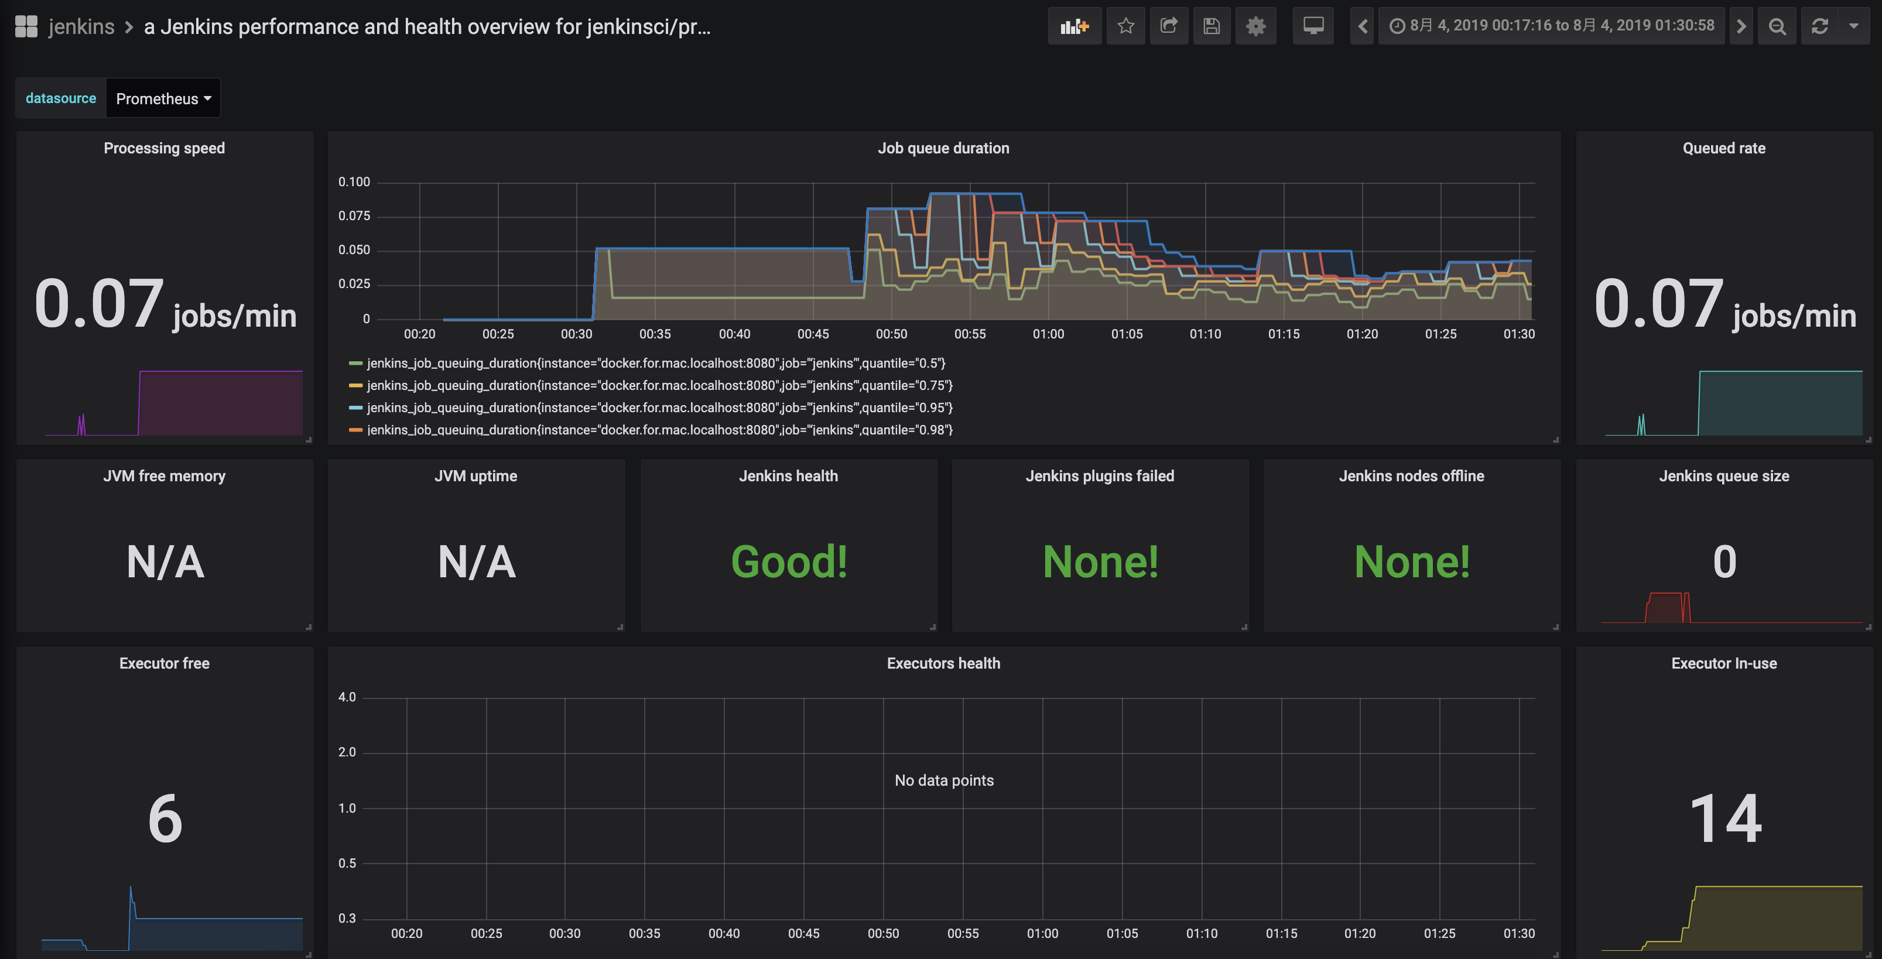This screenshot has width=1882, height=959.
Task: Click the No data points message
Action: click(944, 781)
